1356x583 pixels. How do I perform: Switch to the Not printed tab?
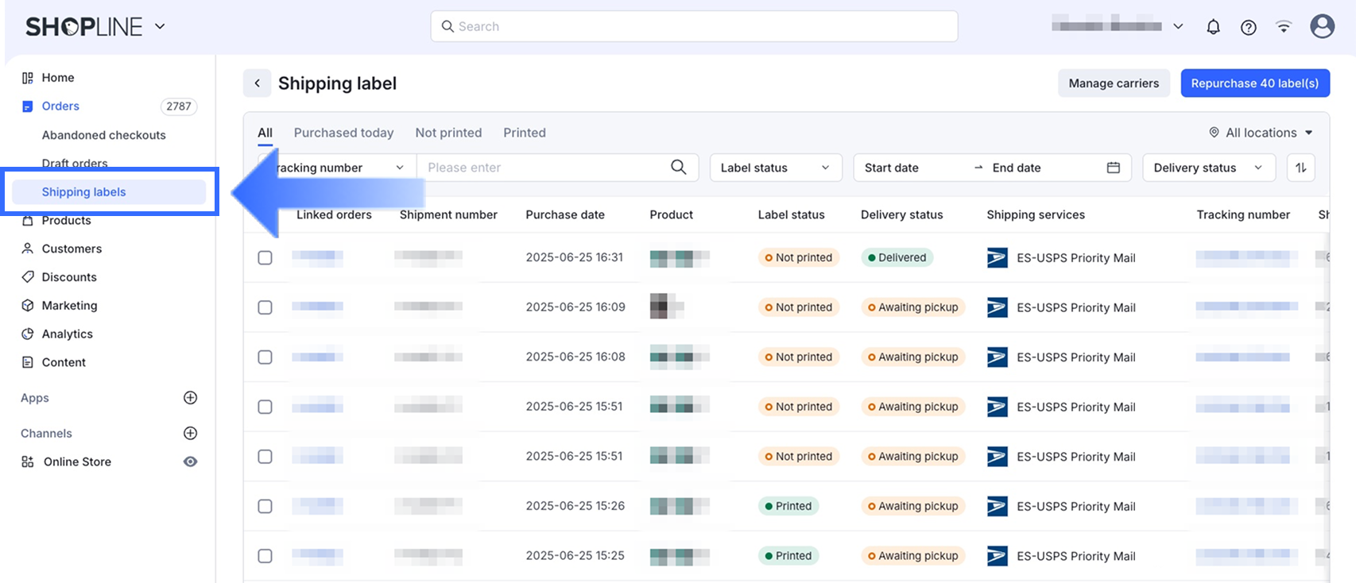[448, 133]
